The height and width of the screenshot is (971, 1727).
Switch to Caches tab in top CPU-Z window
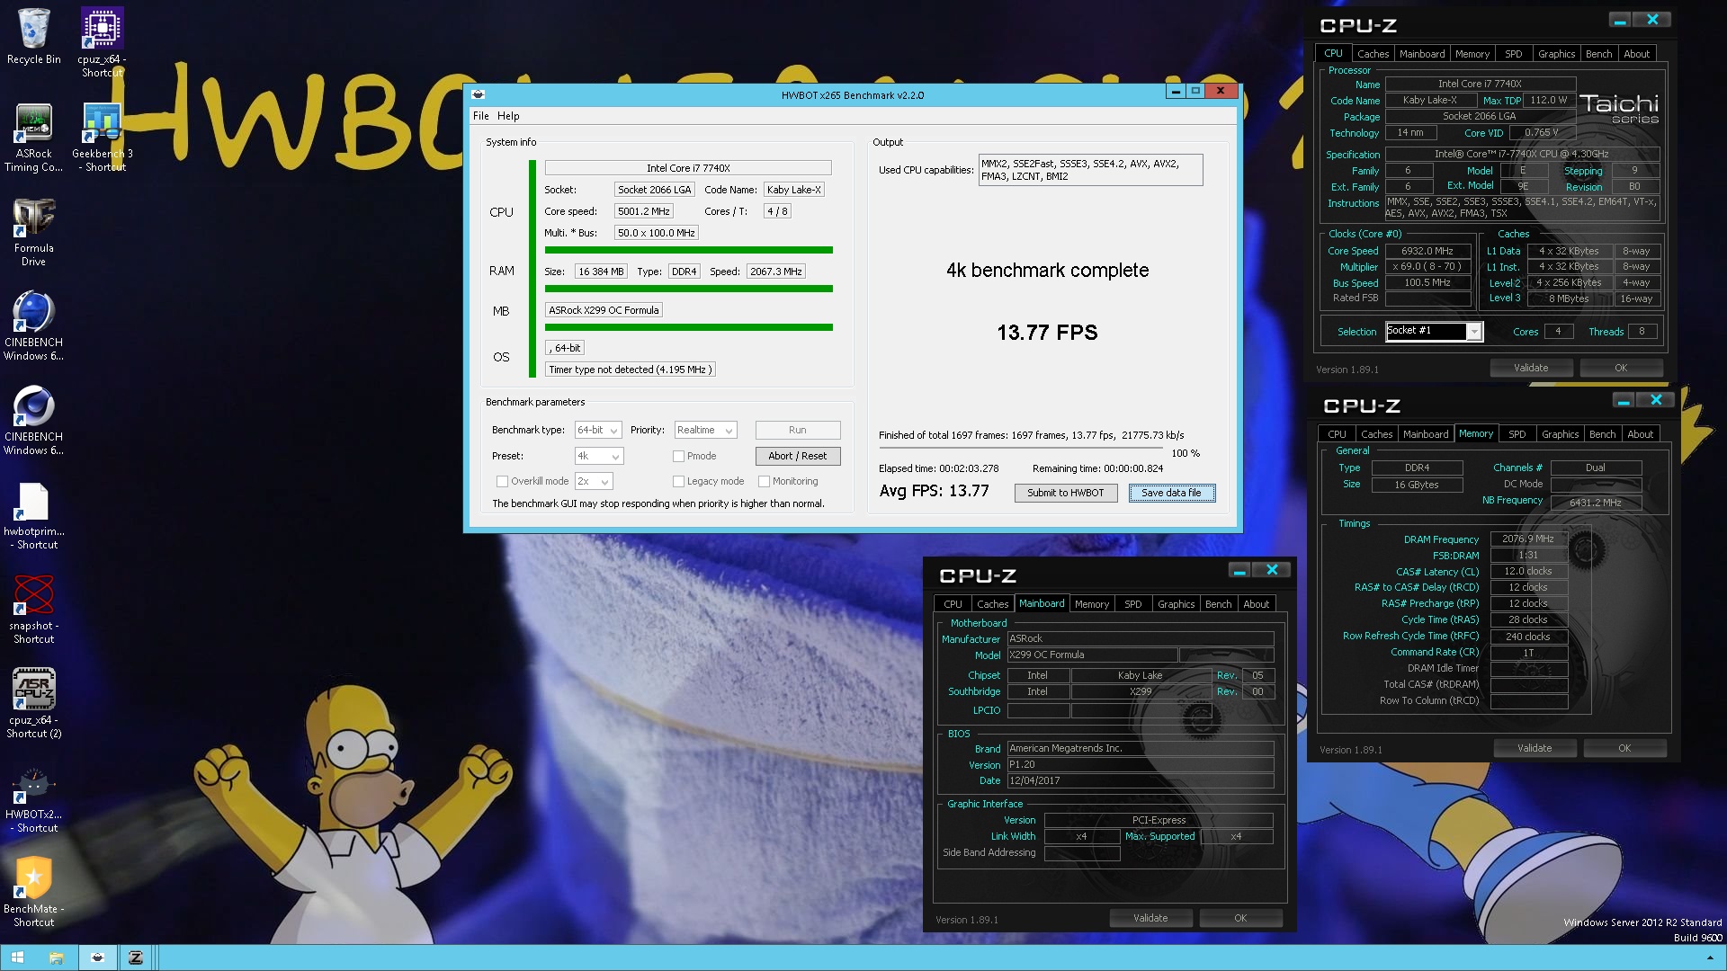[x=1373, y=54]
